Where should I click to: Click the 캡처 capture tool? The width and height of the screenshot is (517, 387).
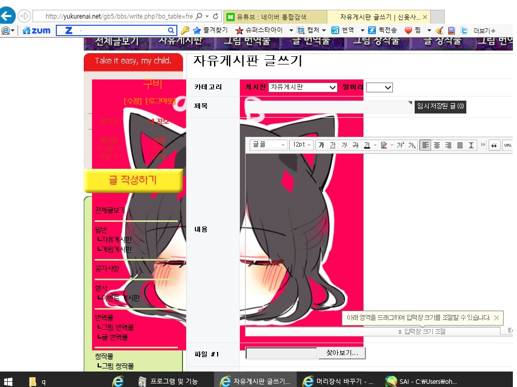[309, 30]
